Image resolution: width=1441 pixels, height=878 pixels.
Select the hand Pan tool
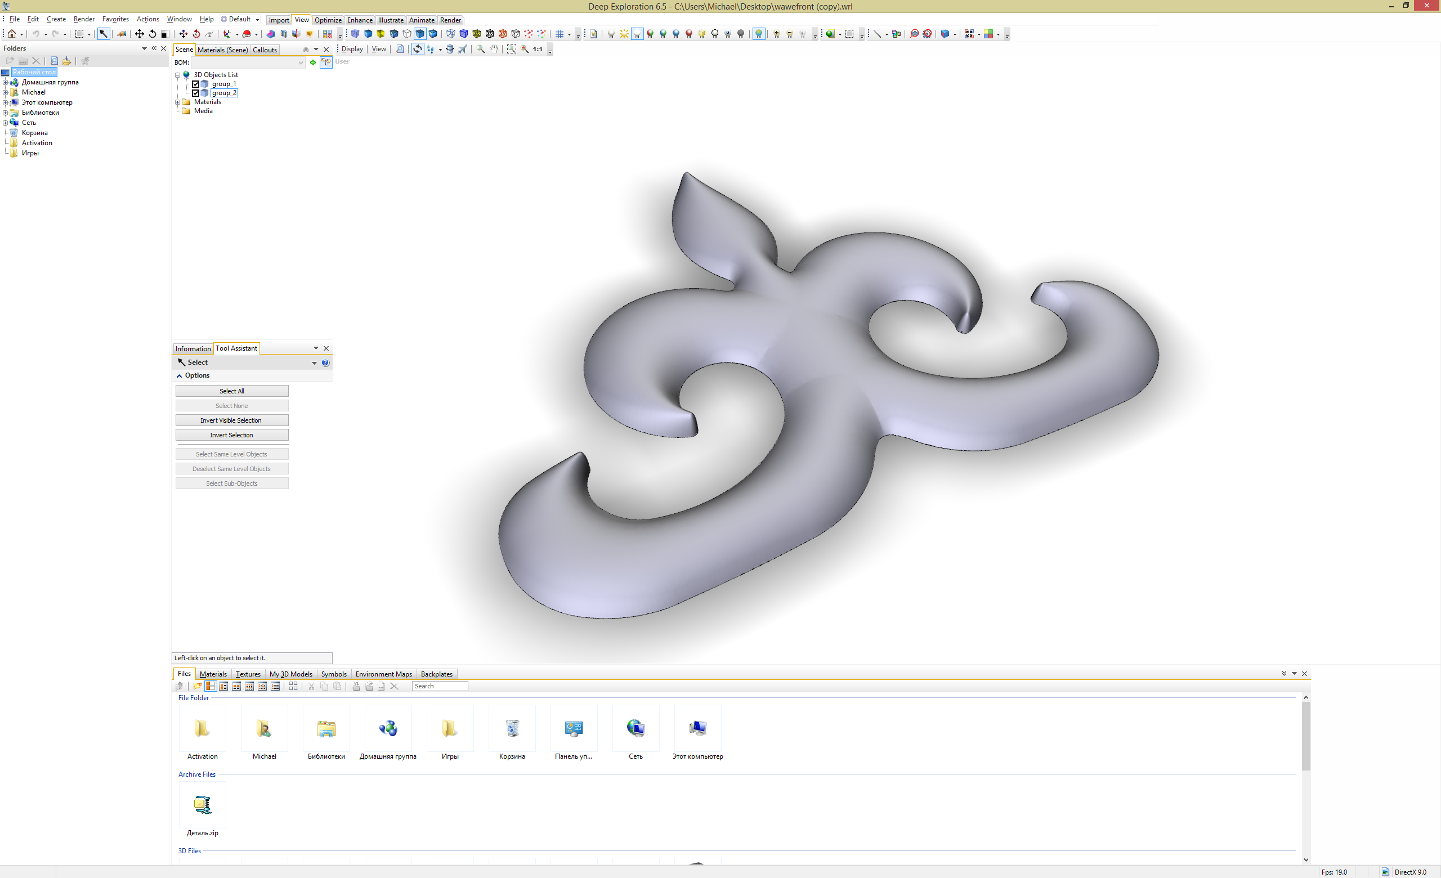(x=494, y=49)
